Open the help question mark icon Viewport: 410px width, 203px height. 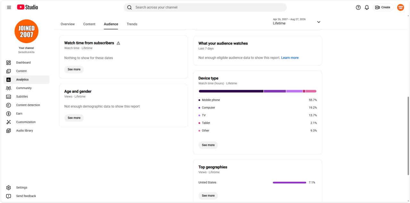point(358,7)
